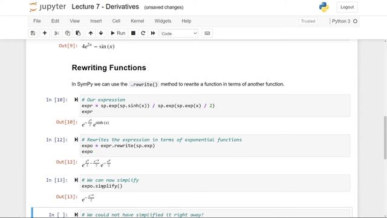Open the Widgets menu
The image size is (387, 218).
[x=163, y=21]
